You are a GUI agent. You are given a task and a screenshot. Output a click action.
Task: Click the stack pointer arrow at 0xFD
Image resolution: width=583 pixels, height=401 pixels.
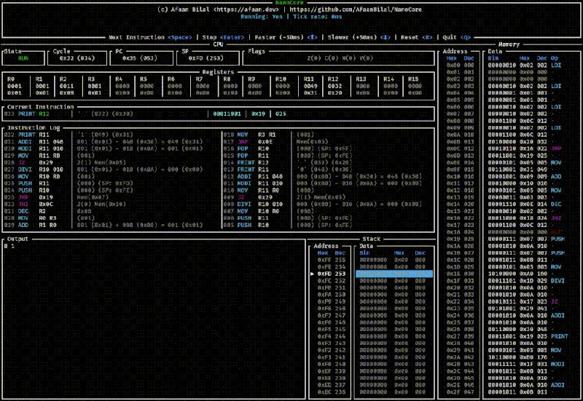coord(313,274)
